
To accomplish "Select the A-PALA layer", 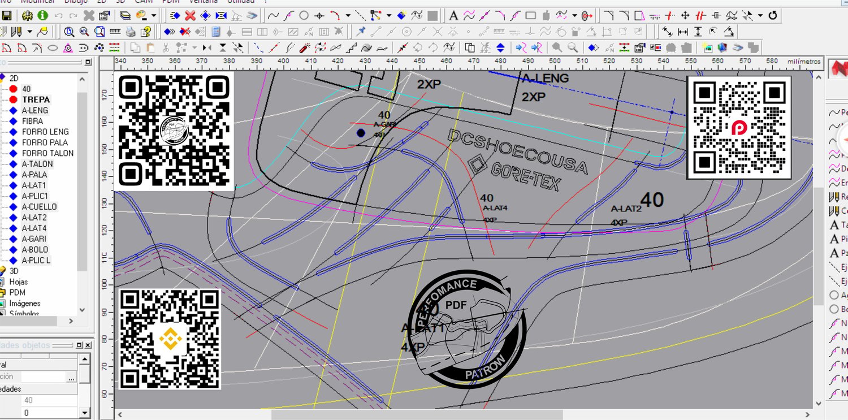I will click(34, 175).
